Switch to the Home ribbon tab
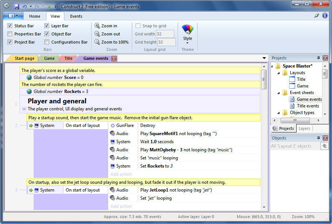 point(34,16)
